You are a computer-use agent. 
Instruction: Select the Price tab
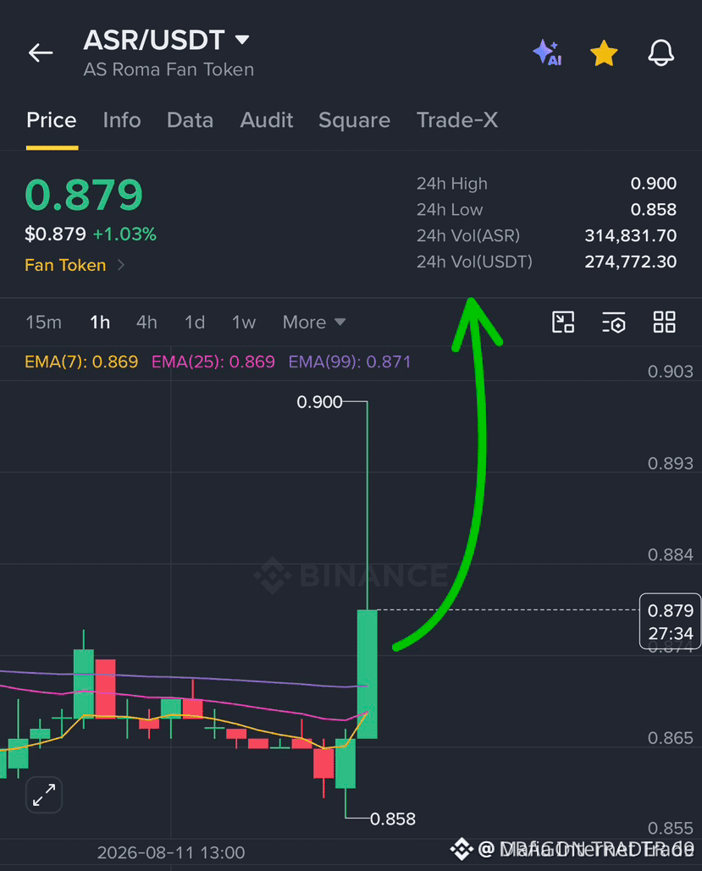[x=52, y=120]
